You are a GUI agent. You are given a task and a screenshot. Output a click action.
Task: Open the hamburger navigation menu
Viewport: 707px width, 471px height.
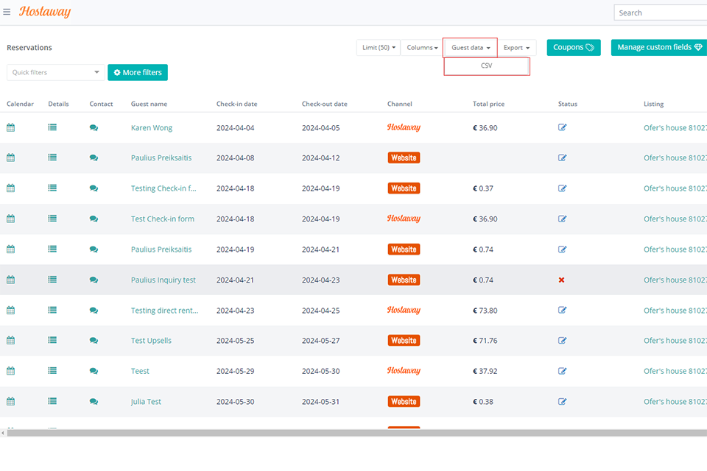[x=7, y=12]
